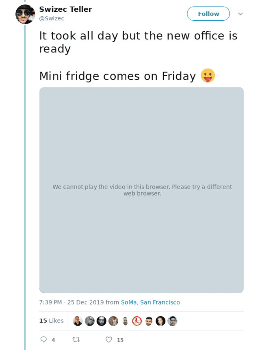
Task: Open the 7:39 PM - 25 Dec 2019 timestamp
Action: [71, 302]
